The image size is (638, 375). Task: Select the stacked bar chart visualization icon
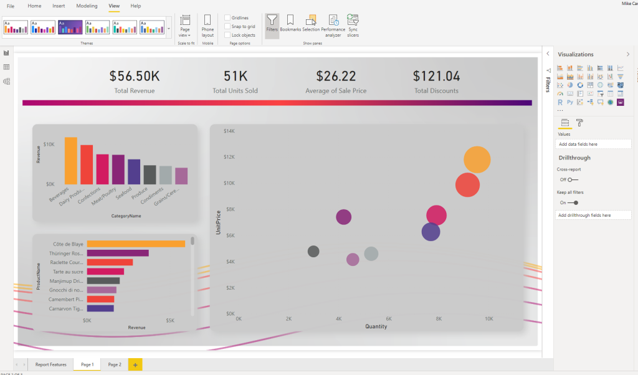[560, 68]
